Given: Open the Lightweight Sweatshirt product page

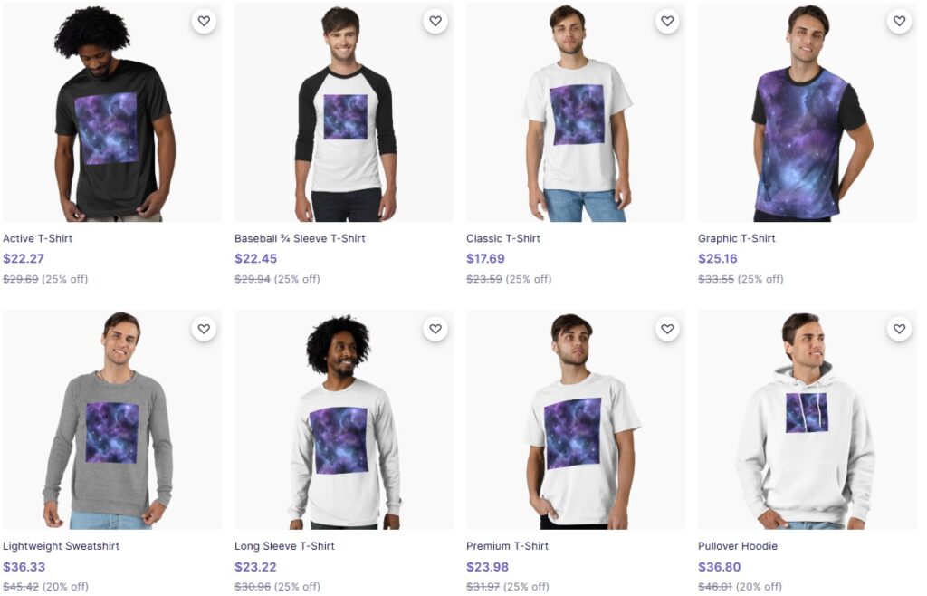Looking at the screenshot, I should click(61, 546).
